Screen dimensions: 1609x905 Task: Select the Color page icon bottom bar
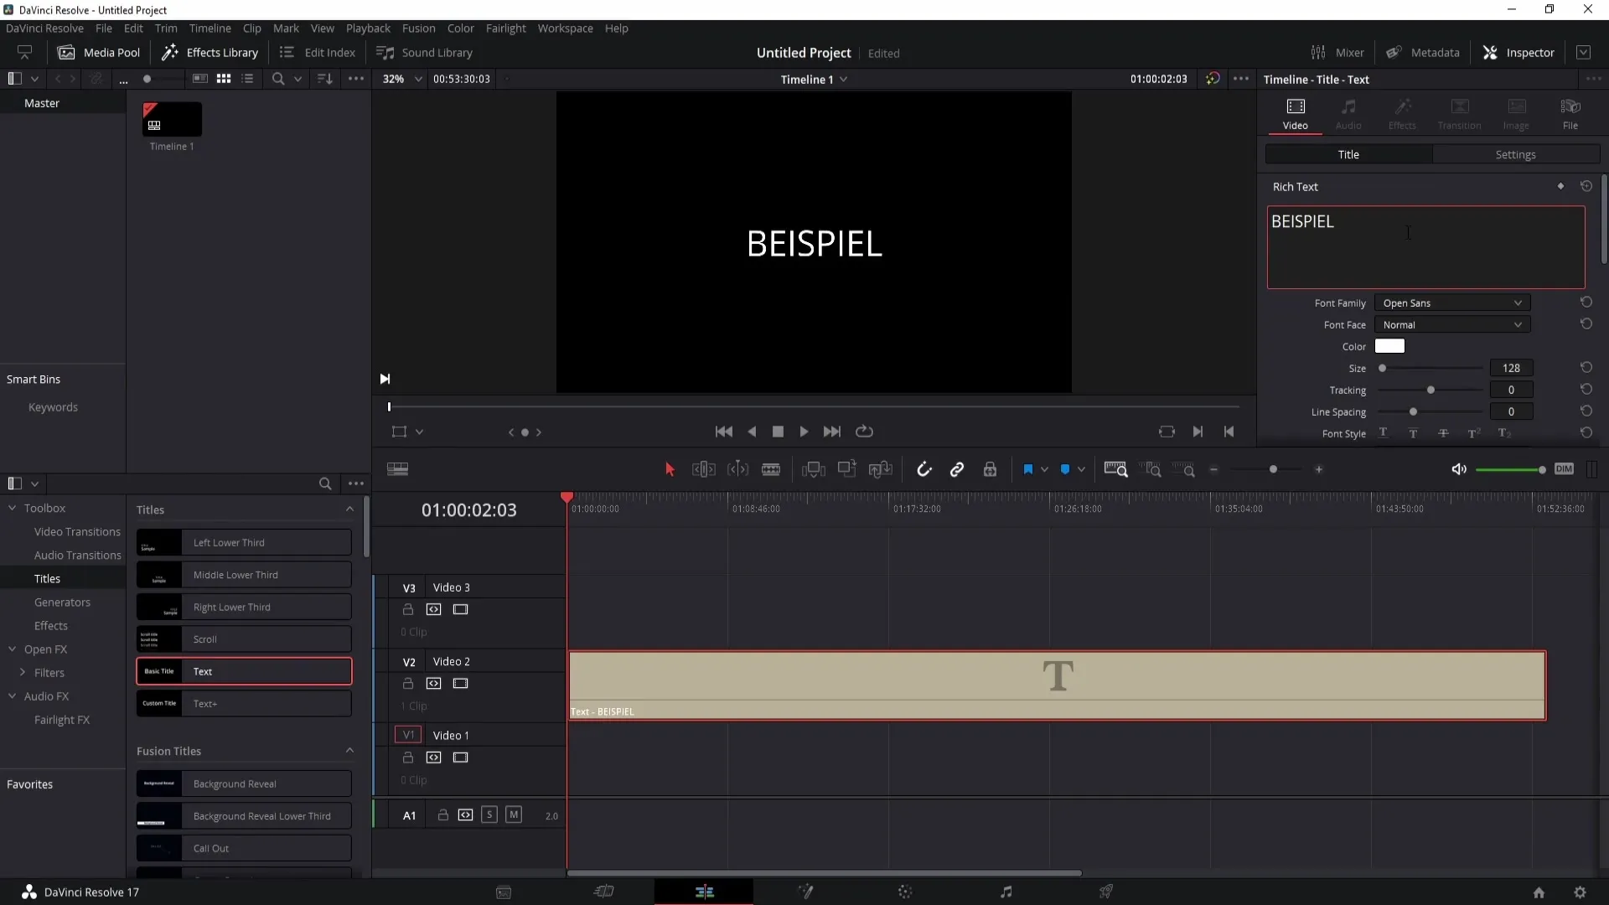905,892
